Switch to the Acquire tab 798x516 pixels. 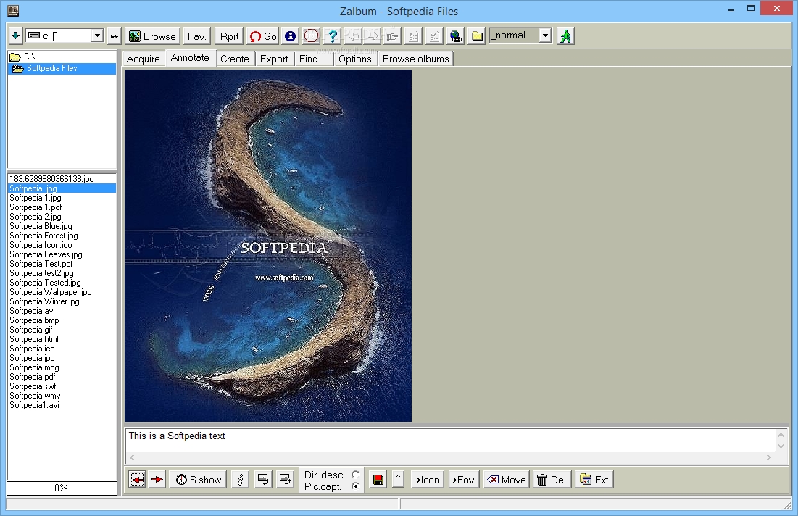click(x=144, y=59)
